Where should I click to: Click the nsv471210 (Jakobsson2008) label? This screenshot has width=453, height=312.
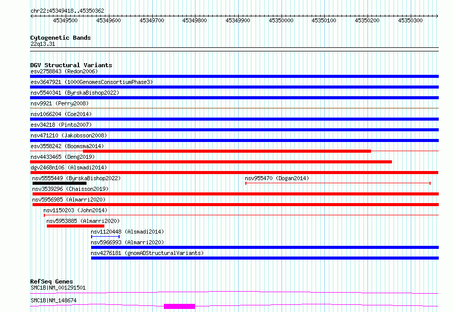[x=69, y=135]
